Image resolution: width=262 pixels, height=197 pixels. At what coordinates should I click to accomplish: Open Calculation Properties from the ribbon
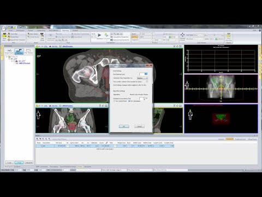tap(120, 37)
